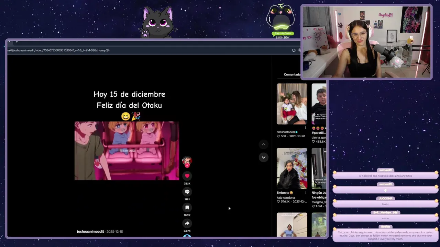Play the Ningún Ju recommended video thumbnail
The width and height of the screenshot is (440, 247).
pos(319,168)
